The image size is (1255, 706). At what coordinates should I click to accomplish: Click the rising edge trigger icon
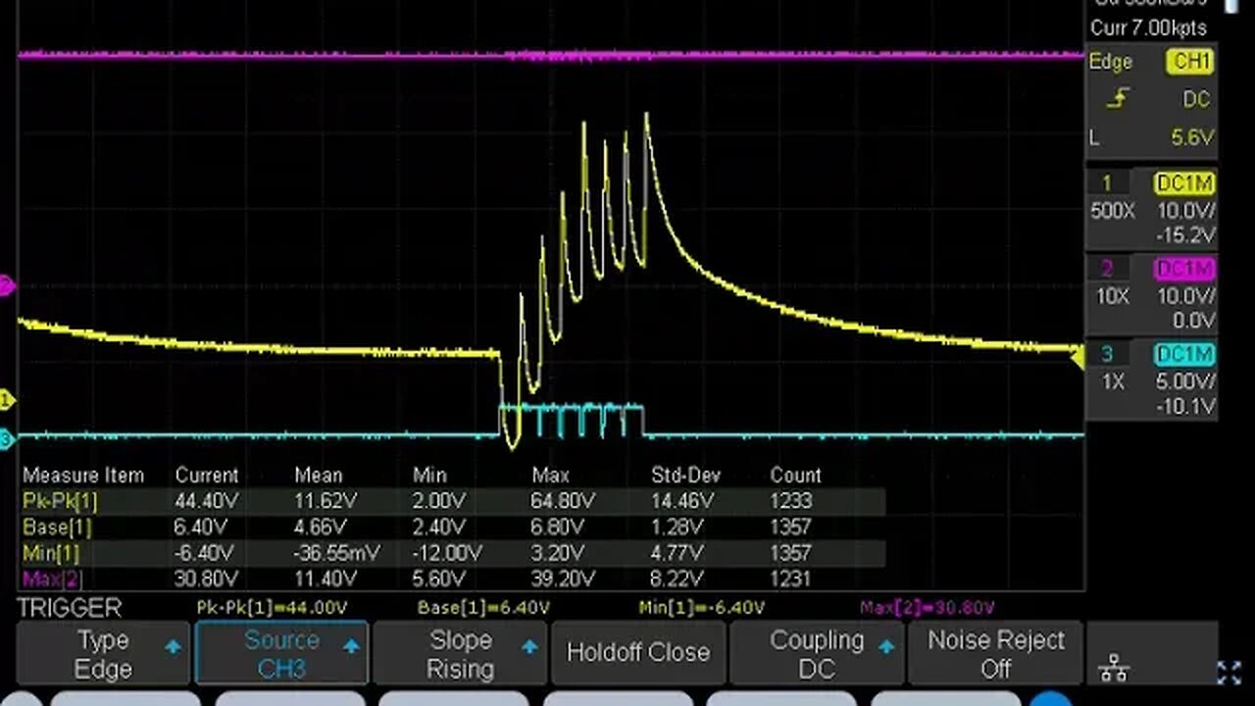[1118, 98]
